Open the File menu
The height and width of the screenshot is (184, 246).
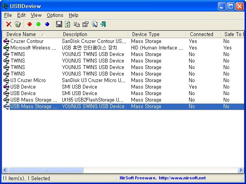point(8,15)
